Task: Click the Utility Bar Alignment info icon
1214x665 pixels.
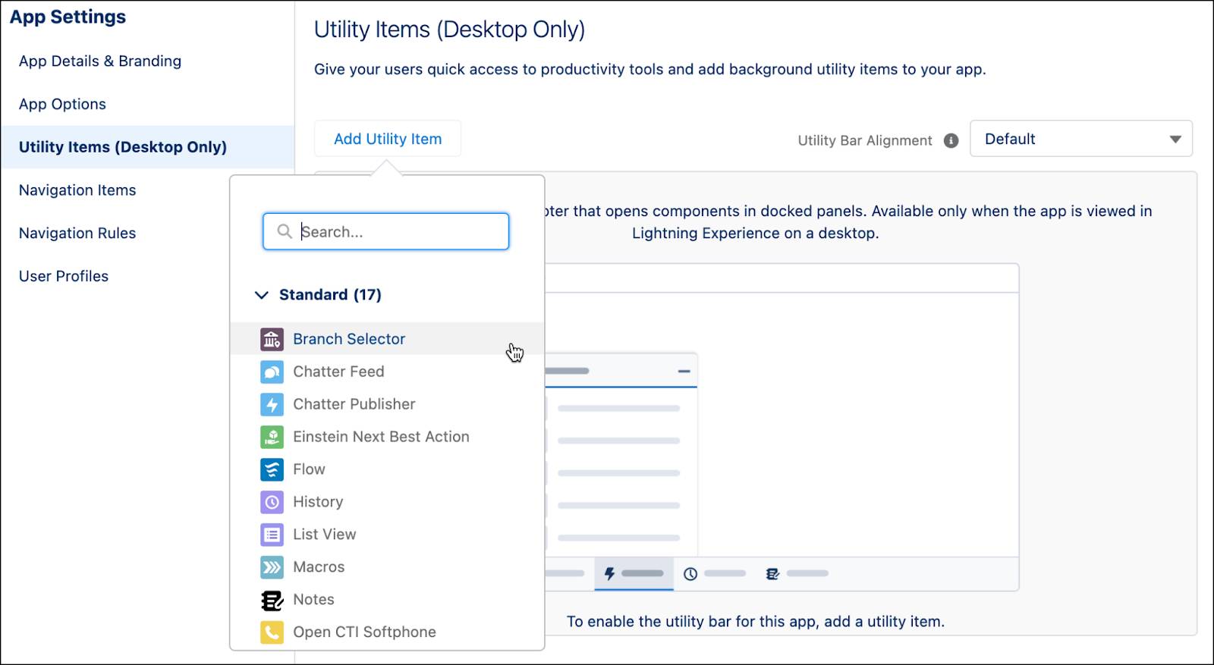Action: point(951,140)
